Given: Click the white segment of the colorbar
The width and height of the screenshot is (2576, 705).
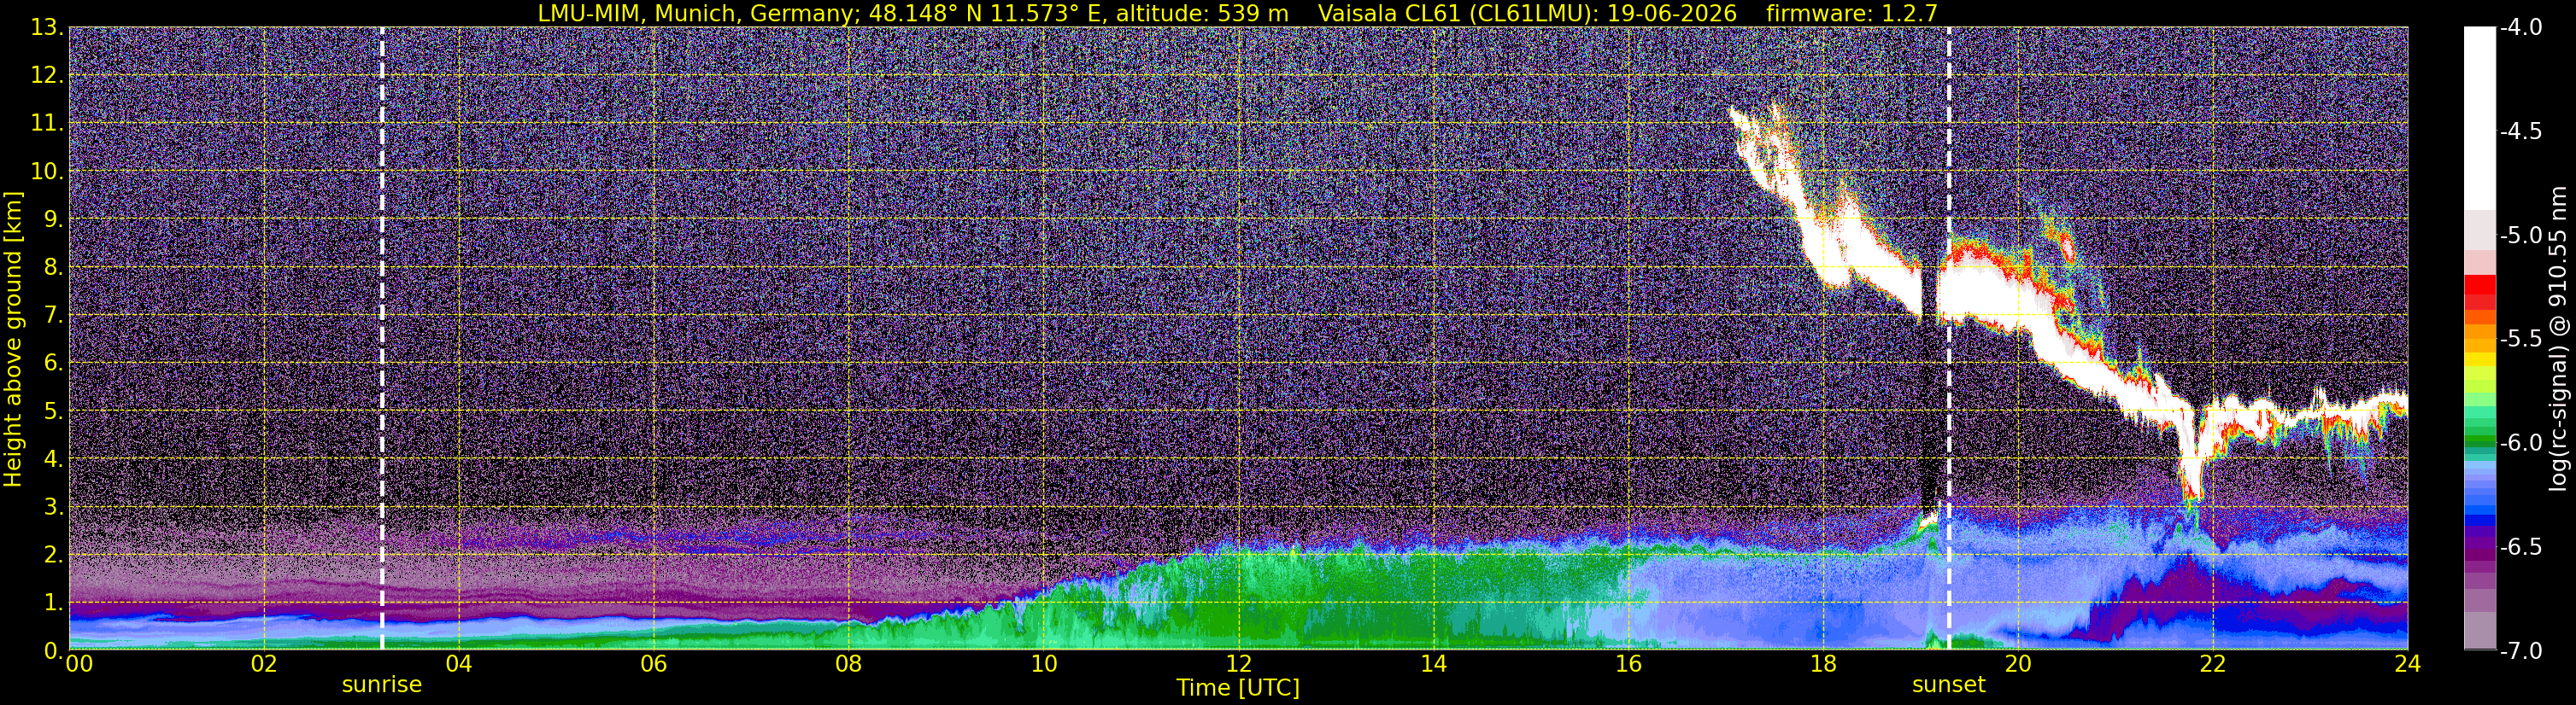Looking at the screenshot, I should (2479, 118).
